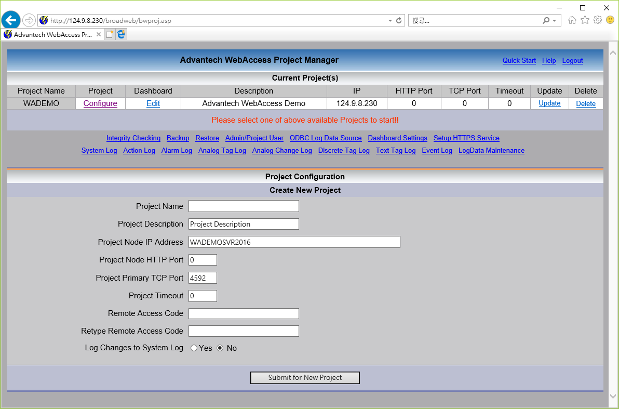Click the Delete link for WADEMO
619x409 pixels.
(x=586, y=103)
